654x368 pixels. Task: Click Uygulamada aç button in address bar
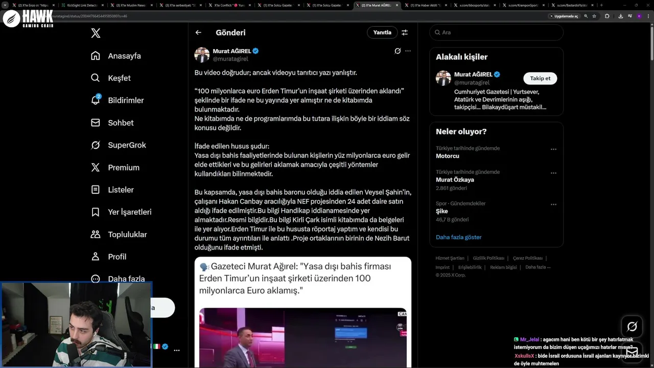click(565, 16)
